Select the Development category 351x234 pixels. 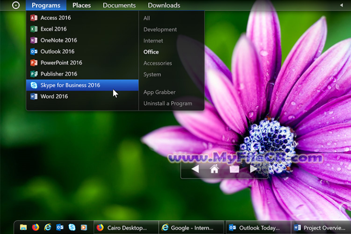(x=160, y=30)
